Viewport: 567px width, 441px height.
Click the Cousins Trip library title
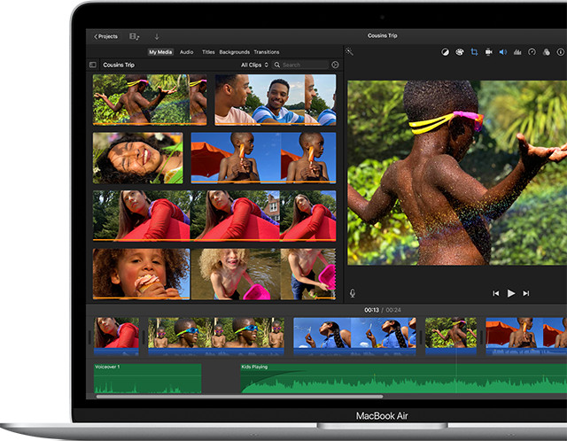click(119, 65)
